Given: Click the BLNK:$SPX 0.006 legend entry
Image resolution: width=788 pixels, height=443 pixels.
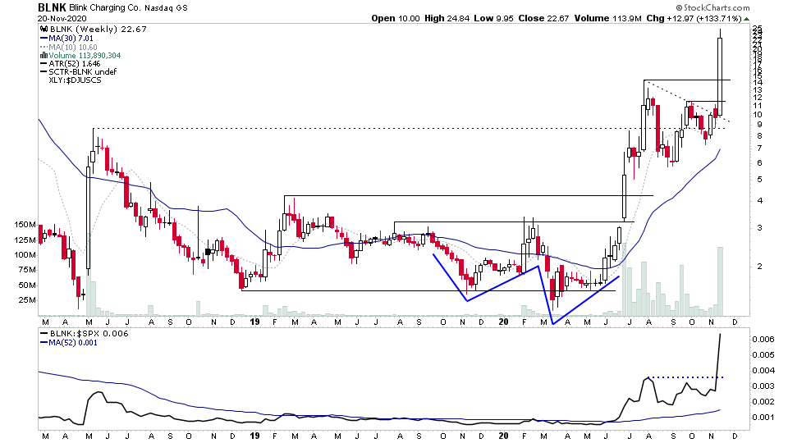Looking at the screenshot, I should pos(89,334).
